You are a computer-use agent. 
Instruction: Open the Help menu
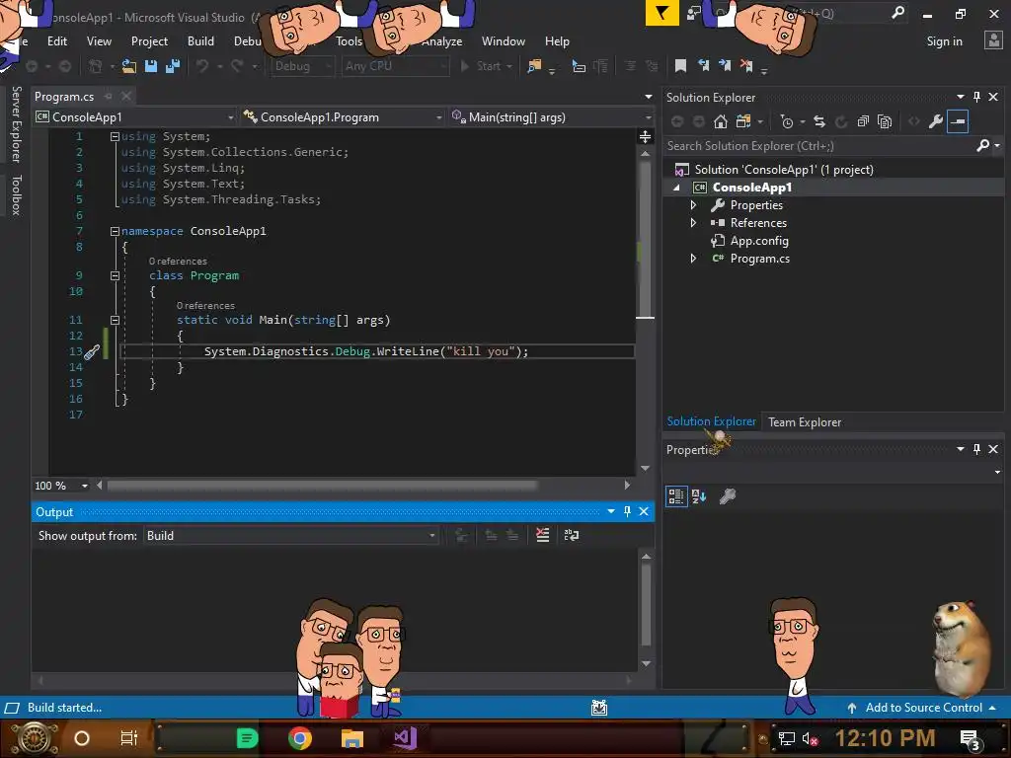pos(557,41)
